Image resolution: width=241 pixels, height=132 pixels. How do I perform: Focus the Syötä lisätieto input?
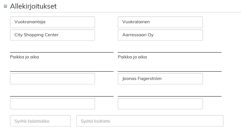[150, 121]
